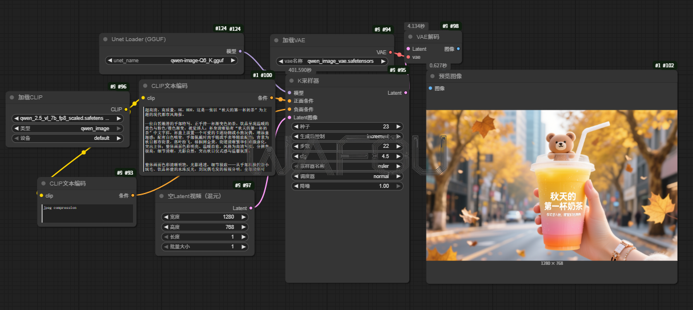Click the 模型 input socket on K采样器
The image size is (693, 310).
point(289,92)
